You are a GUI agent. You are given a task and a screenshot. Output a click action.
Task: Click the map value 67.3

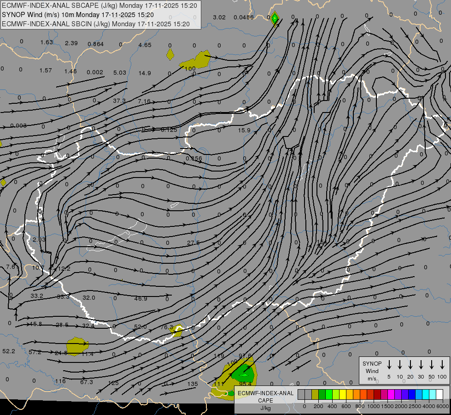point(87,382)
